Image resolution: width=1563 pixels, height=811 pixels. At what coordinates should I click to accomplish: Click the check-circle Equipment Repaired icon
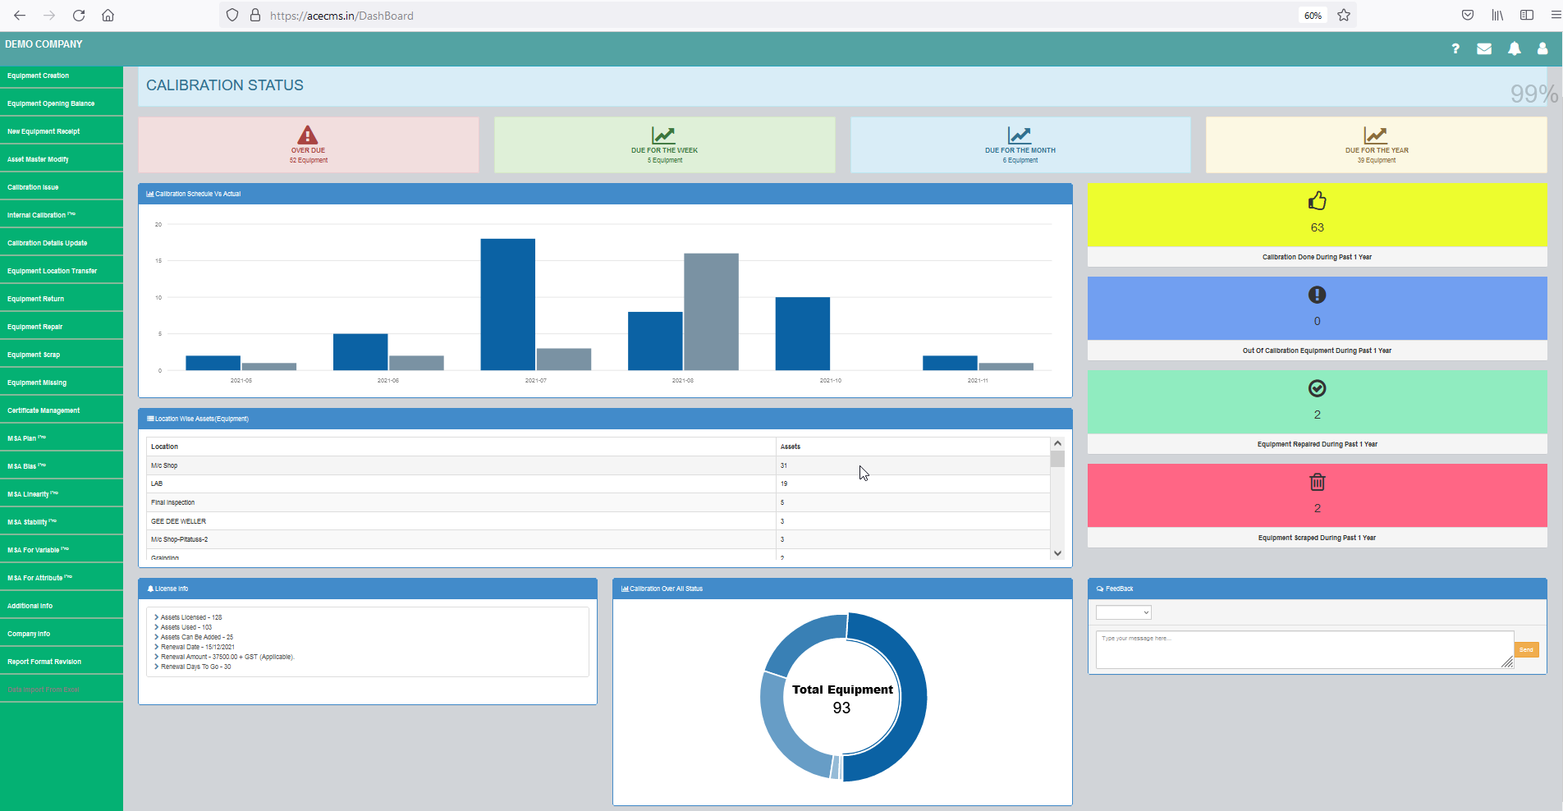pos(1317,388)
